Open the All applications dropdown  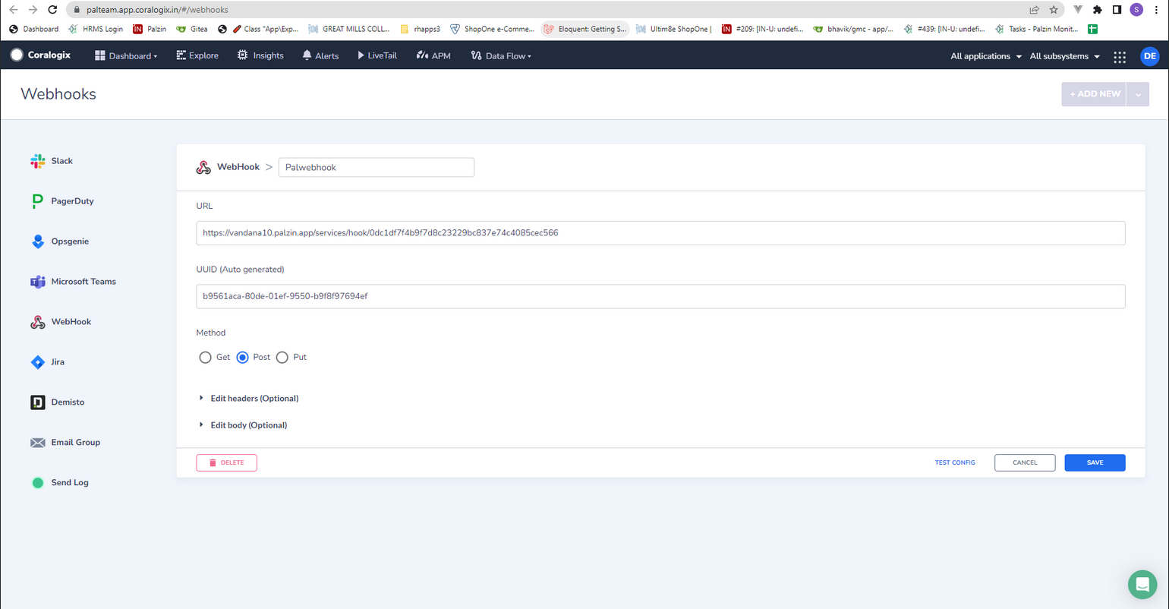coord(986,56)
